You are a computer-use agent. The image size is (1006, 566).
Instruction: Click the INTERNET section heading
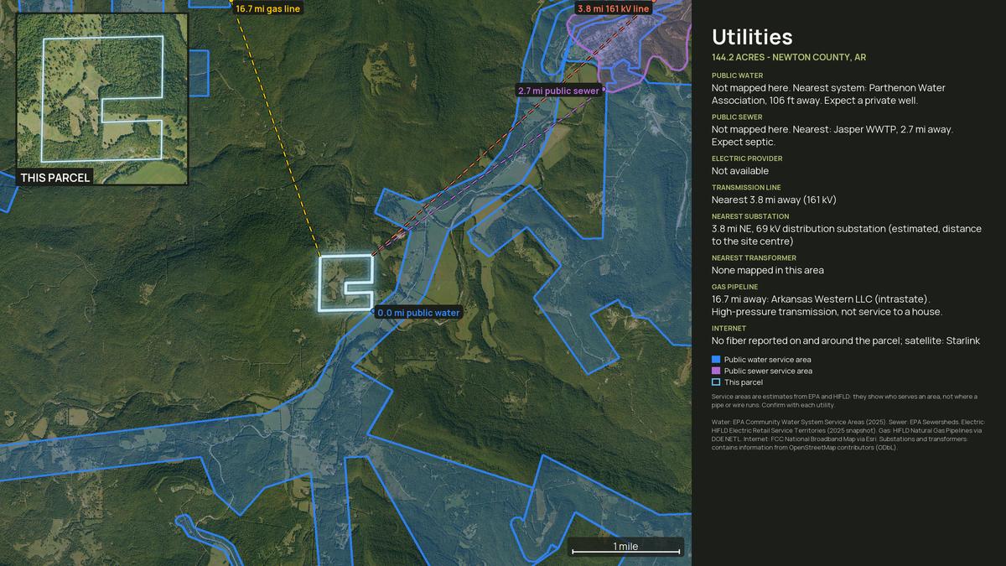pyautogui.click(x=729, y=328)
